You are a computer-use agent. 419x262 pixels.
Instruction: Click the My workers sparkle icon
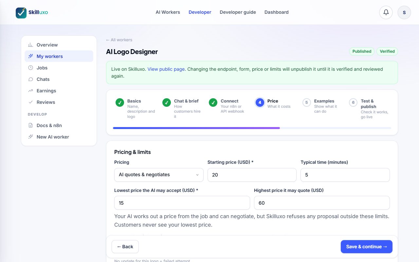click(31, 56)
